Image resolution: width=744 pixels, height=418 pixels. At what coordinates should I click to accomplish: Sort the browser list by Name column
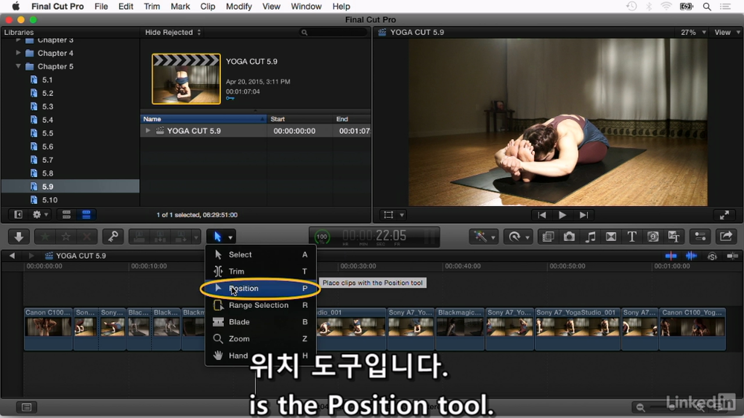click(x=203, y=119)
